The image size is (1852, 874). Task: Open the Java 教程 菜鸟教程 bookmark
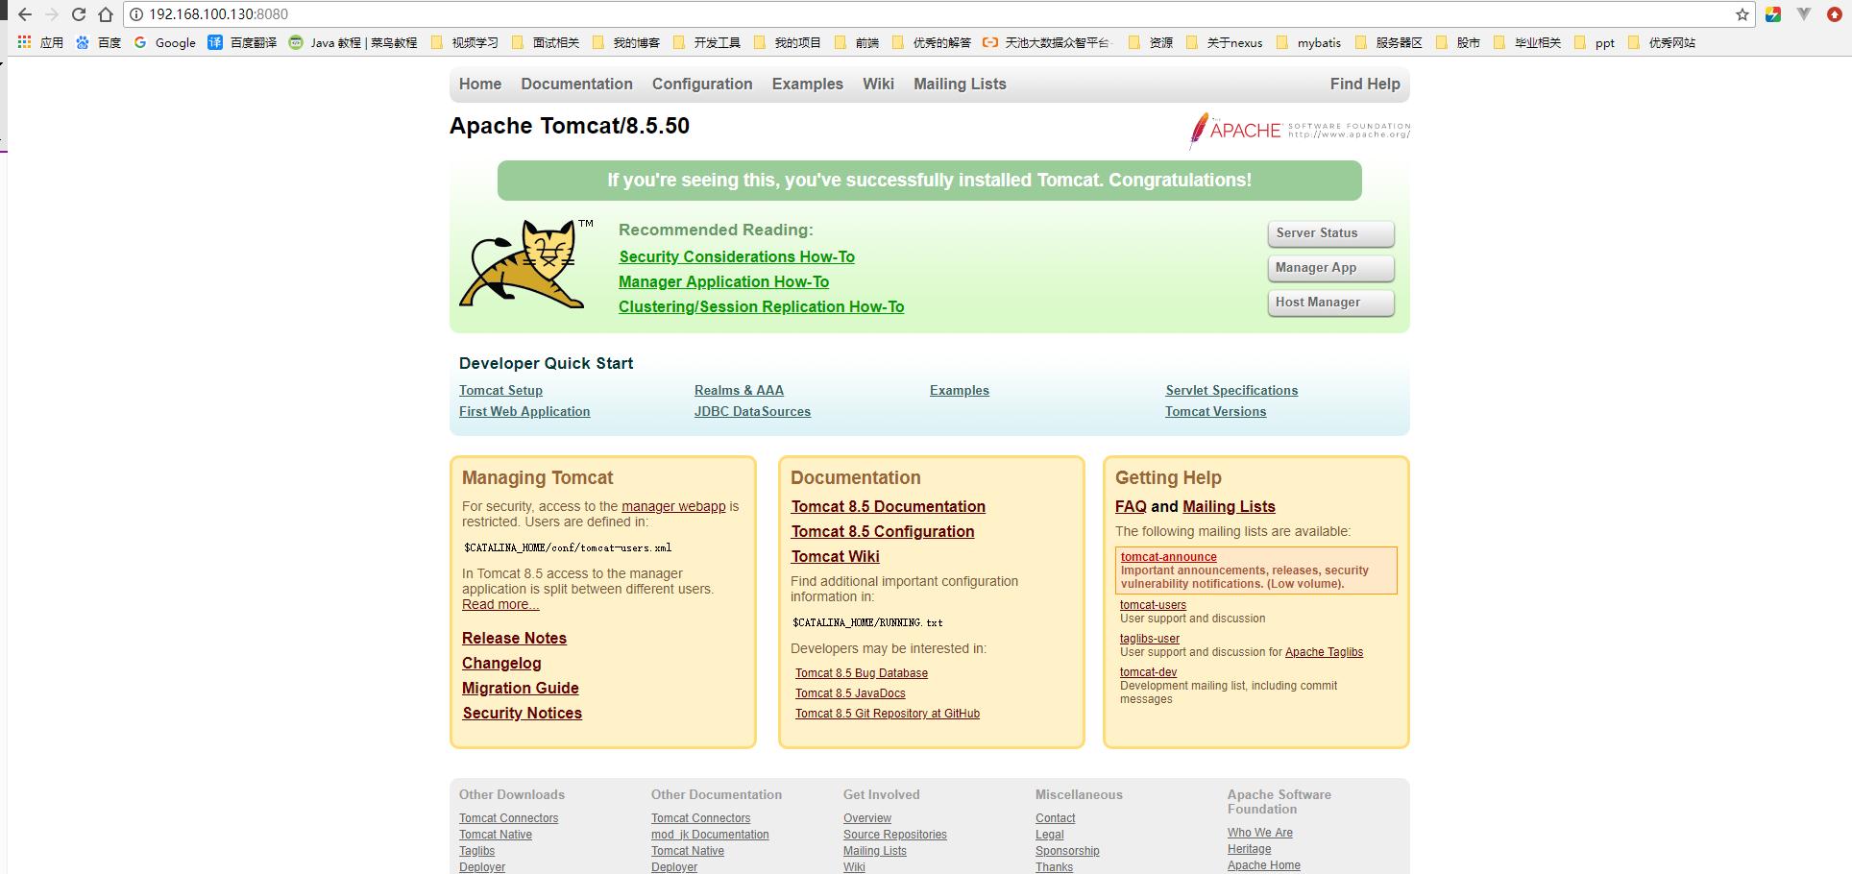pos(353,42)
